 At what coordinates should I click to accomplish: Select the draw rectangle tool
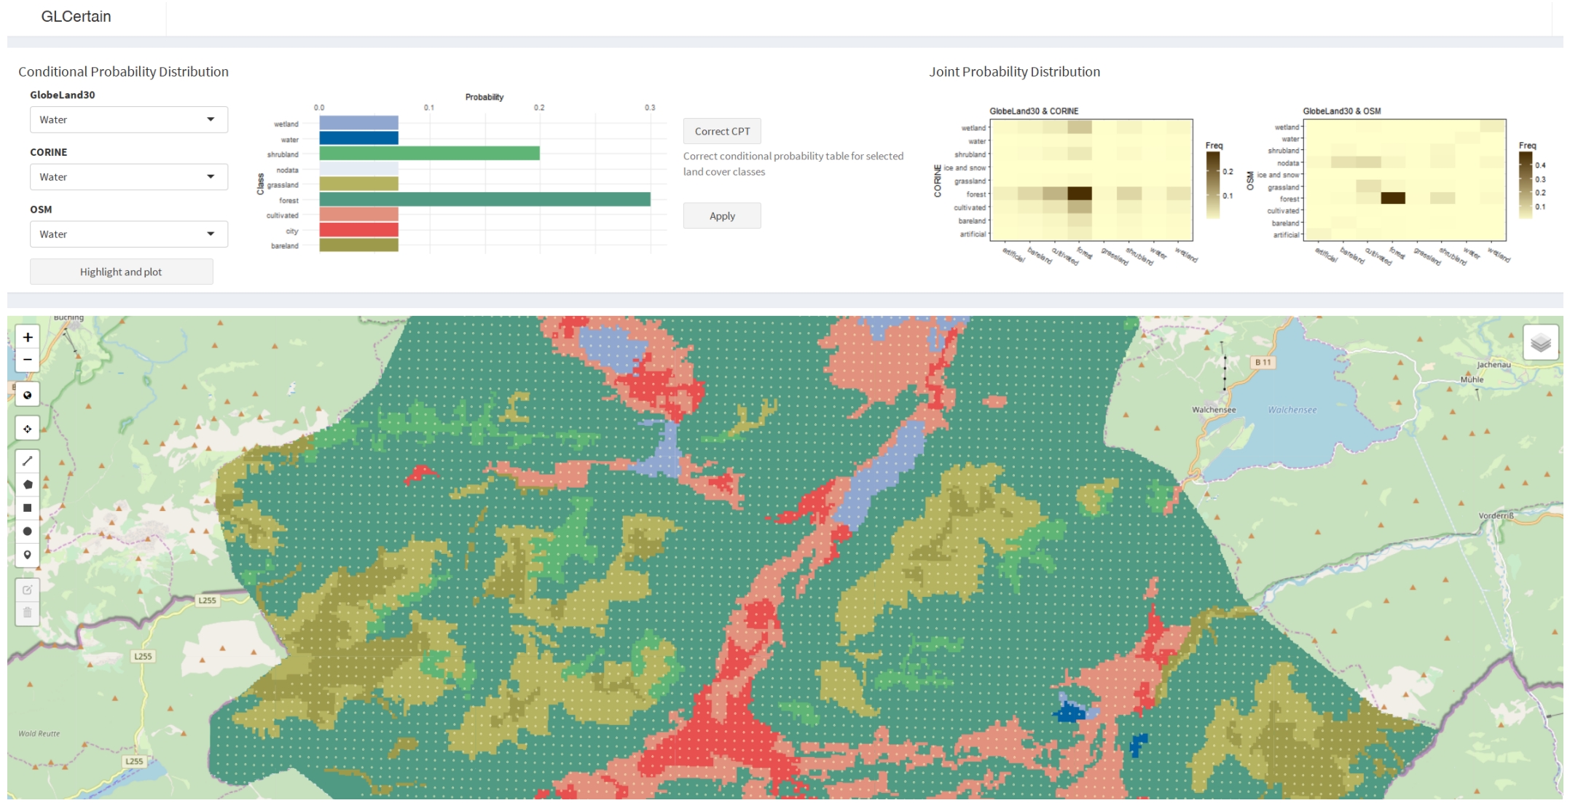(x=28, y=507)
